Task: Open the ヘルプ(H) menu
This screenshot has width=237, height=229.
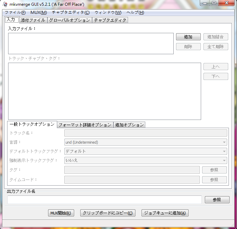Action: pyautogui.click(x=135, y=13)
